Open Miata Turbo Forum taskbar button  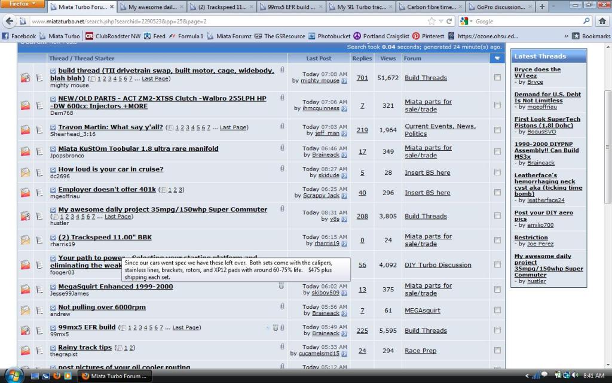pos(115,376)
